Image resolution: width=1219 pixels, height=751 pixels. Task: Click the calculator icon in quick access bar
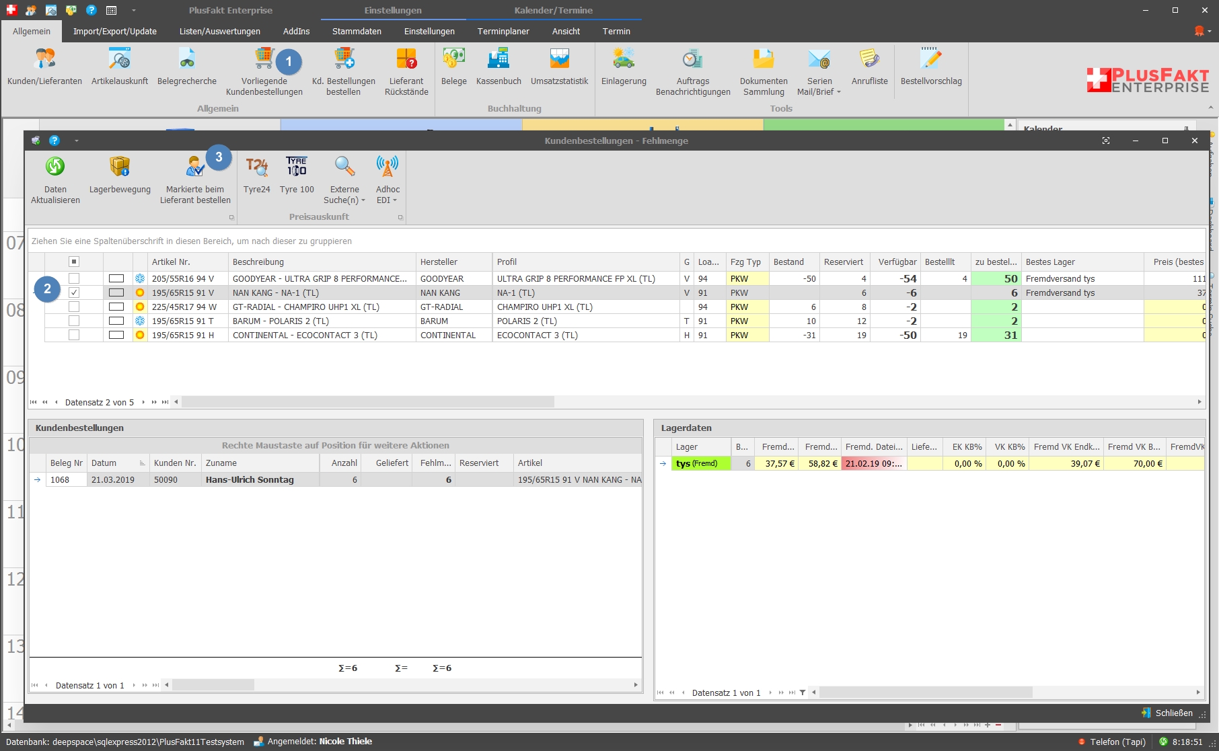click(x=112, y=10)
